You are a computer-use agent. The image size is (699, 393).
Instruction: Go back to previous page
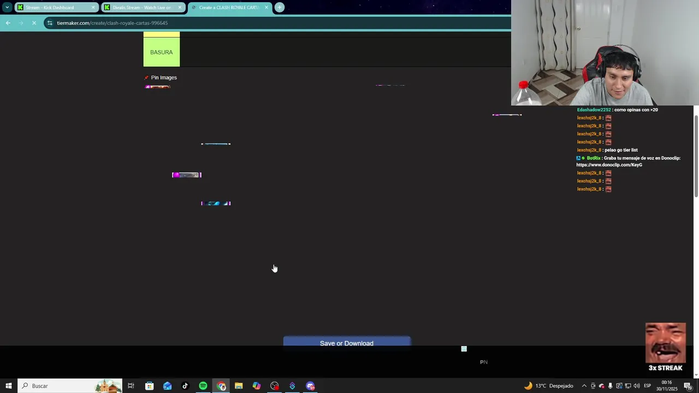pos(8,23)
